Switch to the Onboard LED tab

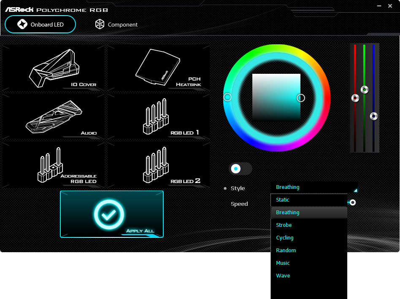(41, 24)
